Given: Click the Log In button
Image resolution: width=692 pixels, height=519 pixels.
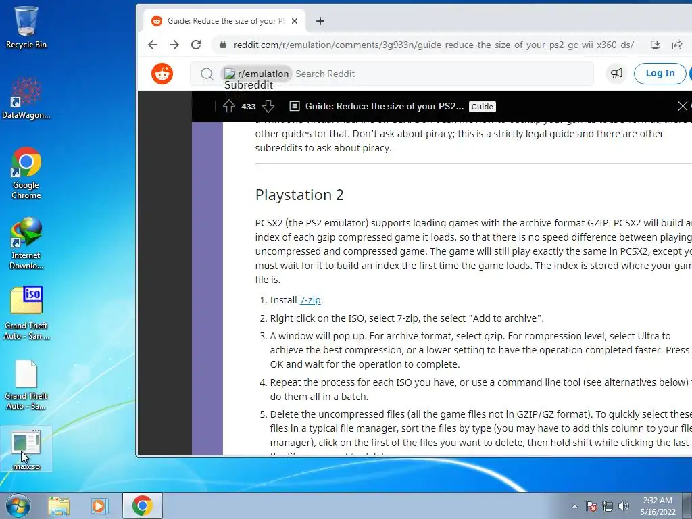Looking at the screenshot, I should click(660, 73).
